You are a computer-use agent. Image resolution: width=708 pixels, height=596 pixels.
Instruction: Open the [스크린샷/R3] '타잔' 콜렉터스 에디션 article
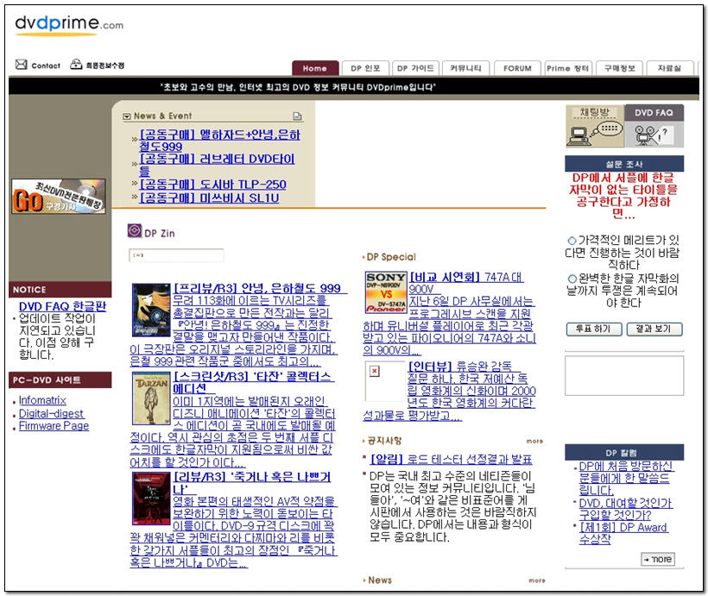[253, 382]
